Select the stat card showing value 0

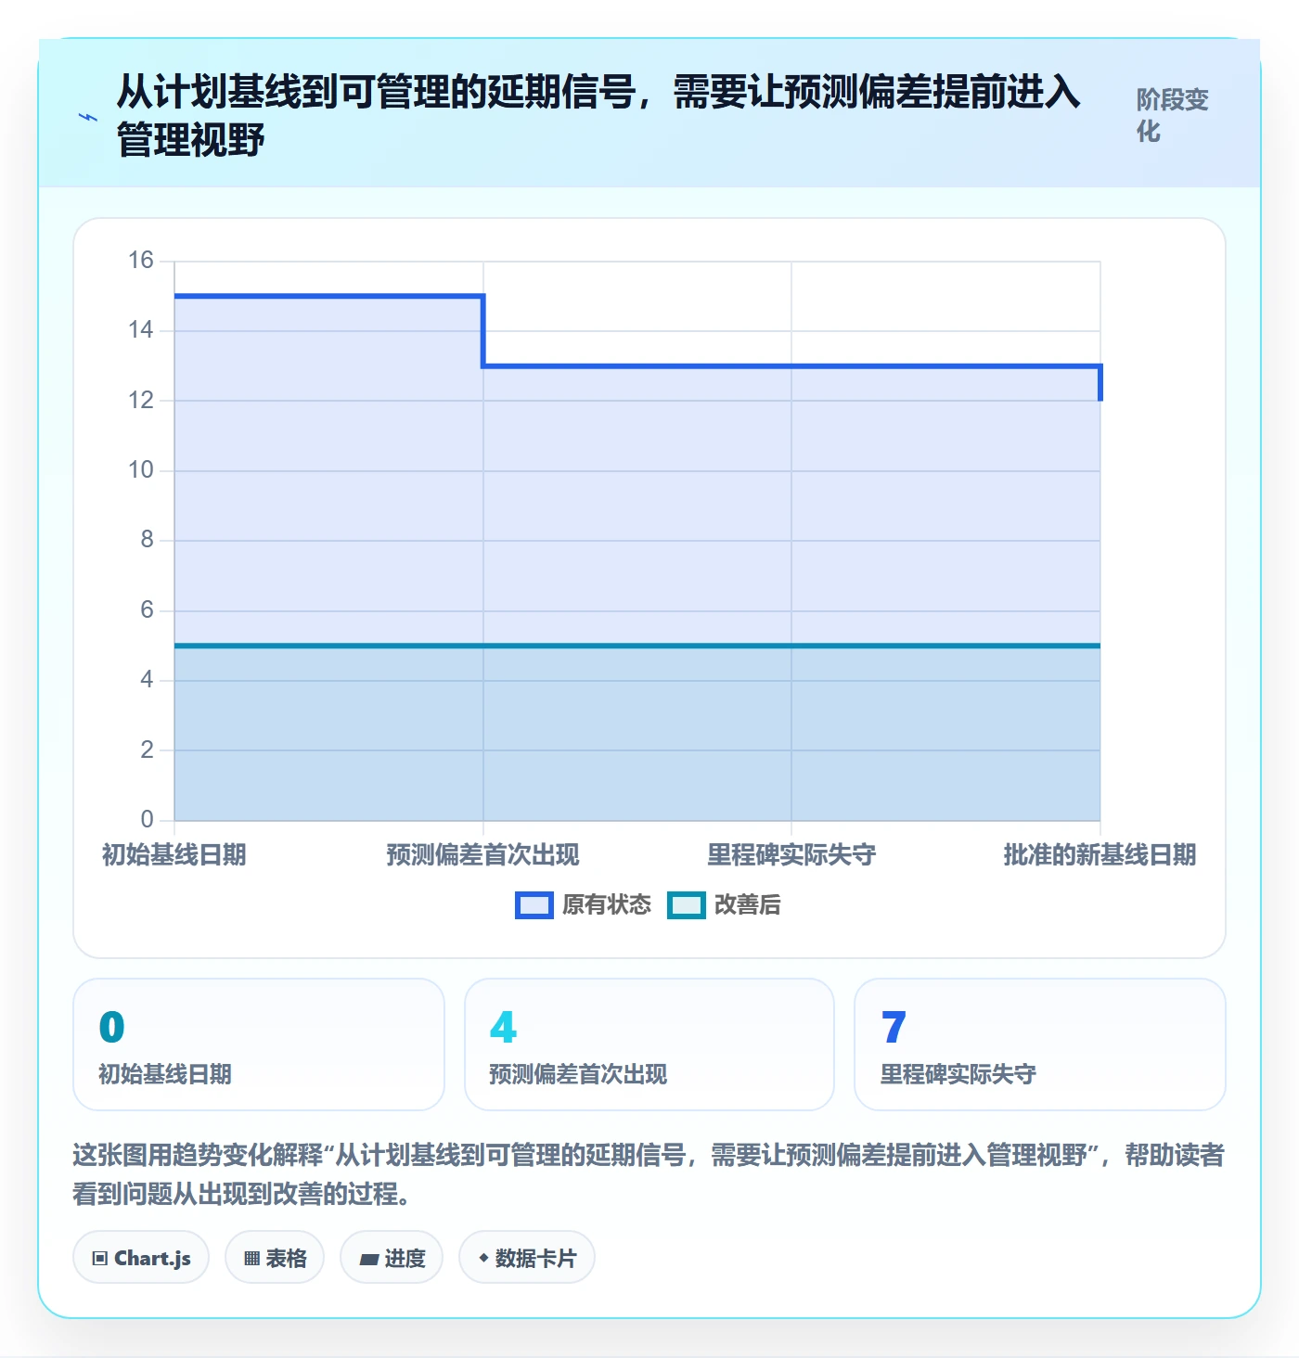tap(259, 1044)
